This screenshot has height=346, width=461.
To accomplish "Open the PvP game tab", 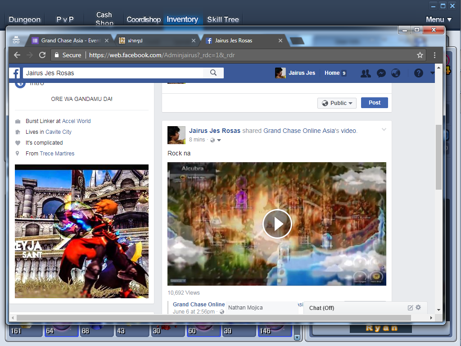I will (65, 19).
